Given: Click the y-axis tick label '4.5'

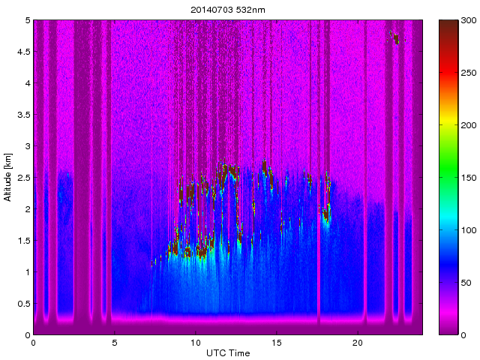Looking at the screenshot, I should pos(24,52).
